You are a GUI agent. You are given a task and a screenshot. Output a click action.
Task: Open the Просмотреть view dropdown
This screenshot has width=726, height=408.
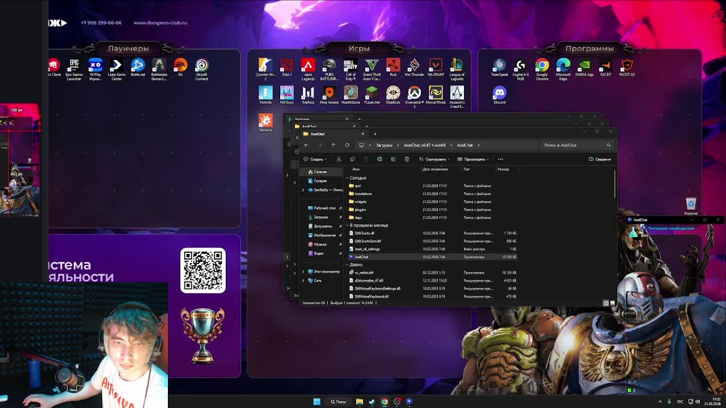point(473,159)
